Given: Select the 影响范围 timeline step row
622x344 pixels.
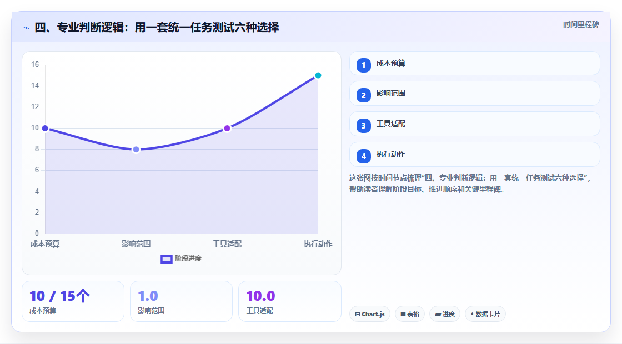Looking at the screenshot, I should [x=474, y=94].
